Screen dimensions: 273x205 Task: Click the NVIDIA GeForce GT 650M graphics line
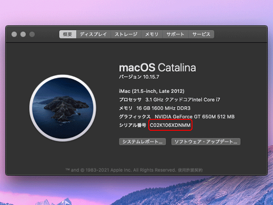pyautogui.click(x=177, y=117)
